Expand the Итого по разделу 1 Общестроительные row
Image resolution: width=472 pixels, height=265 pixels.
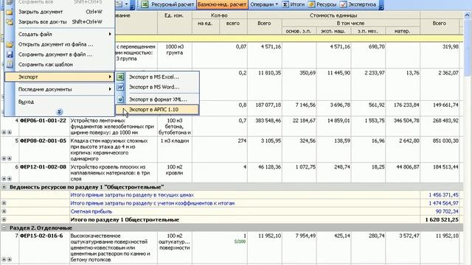click(x=4, y=219)
